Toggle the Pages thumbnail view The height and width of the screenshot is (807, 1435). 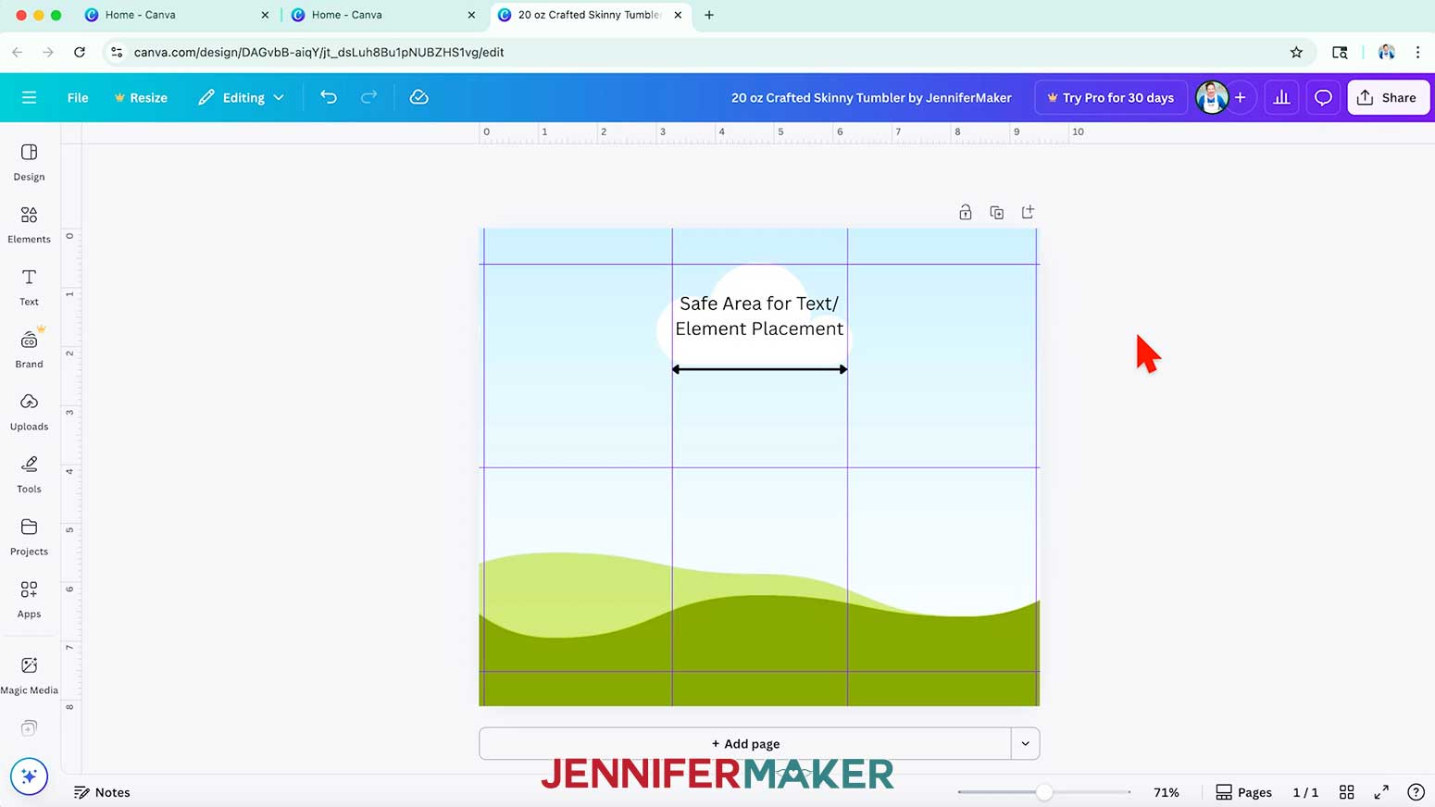[1243, 792]
